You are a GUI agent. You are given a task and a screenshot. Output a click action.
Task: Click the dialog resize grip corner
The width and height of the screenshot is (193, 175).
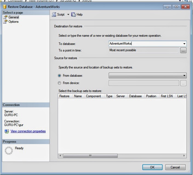click(x=189, y=171)
